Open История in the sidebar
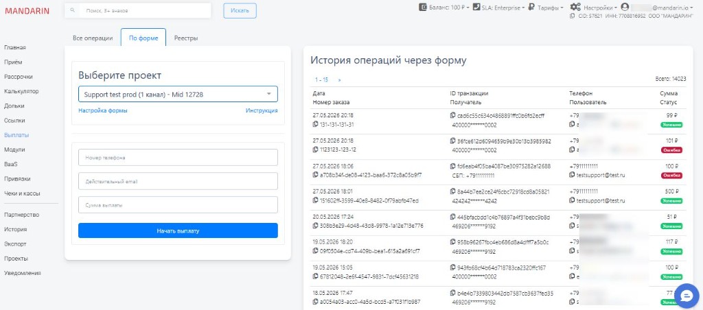 (15, 229)
